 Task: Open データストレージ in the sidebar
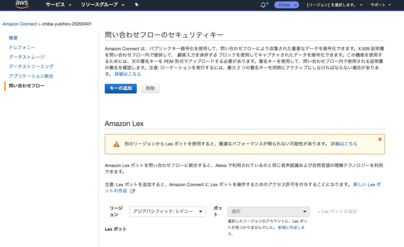click(27, 57)
